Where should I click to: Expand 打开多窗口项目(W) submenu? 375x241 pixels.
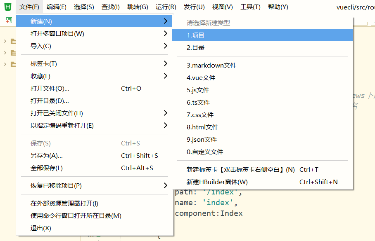94,33
